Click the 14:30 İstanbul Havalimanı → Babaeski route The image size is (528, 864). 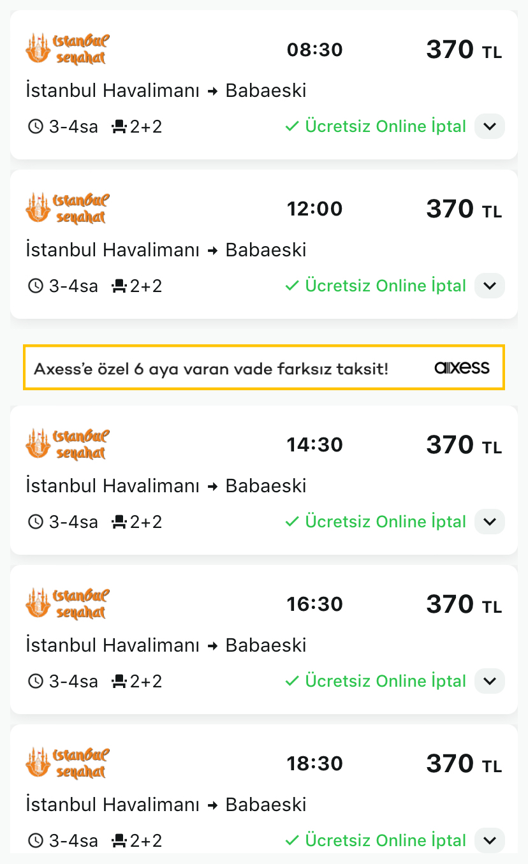[166, 486]
